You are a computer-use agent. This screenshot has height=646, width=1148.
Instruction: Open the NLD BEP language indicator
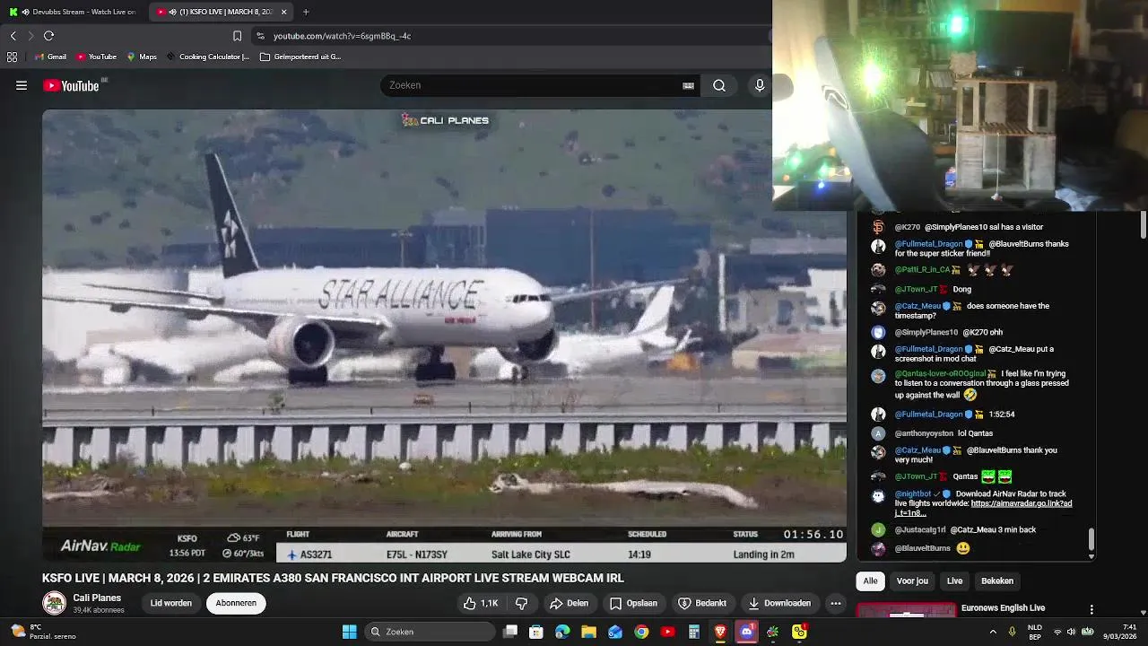click(1034, 632)
